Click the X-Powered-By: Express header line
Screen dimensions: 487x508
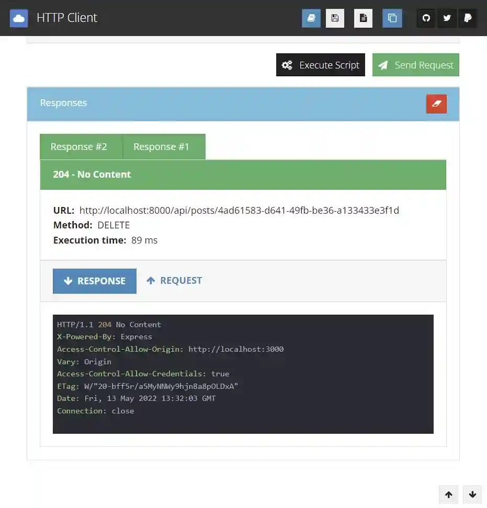click(x=105, y=337)
